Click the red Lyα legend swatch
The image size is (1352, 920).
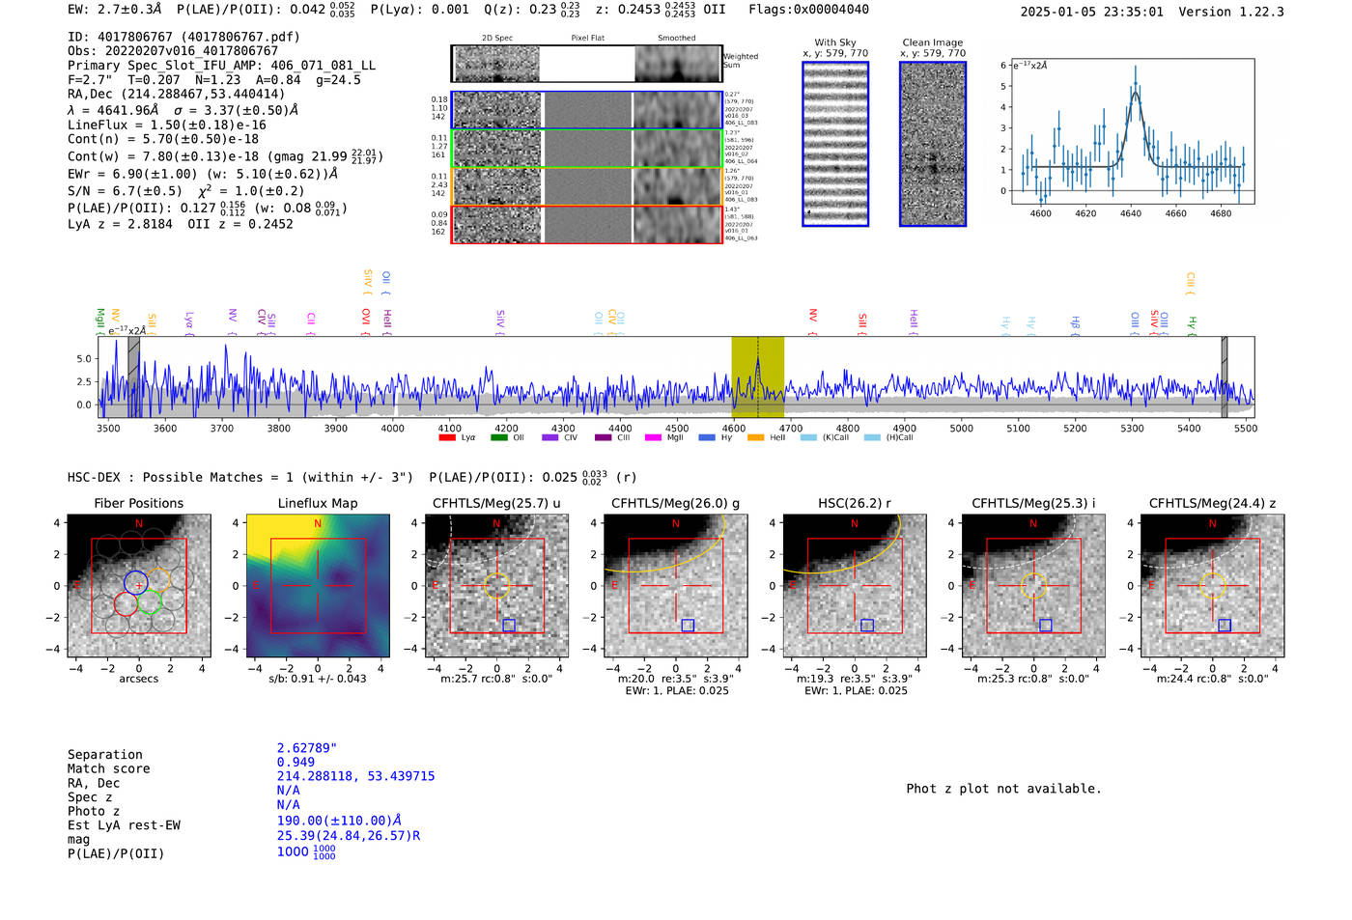point(447,437)
